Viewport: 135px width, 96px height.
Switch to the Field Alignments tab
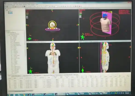pos(27,76)
